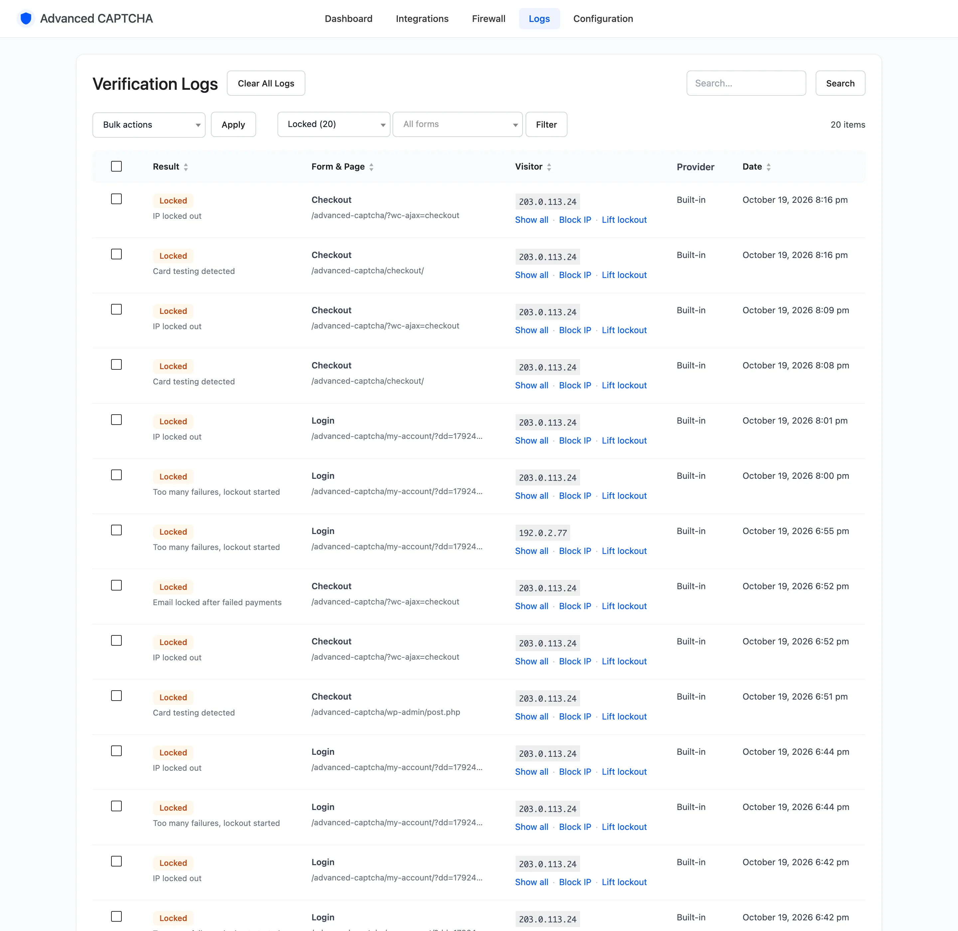Open the All forms dropdown
Viewport: 958px width, 931px height.
pos(457,124)
